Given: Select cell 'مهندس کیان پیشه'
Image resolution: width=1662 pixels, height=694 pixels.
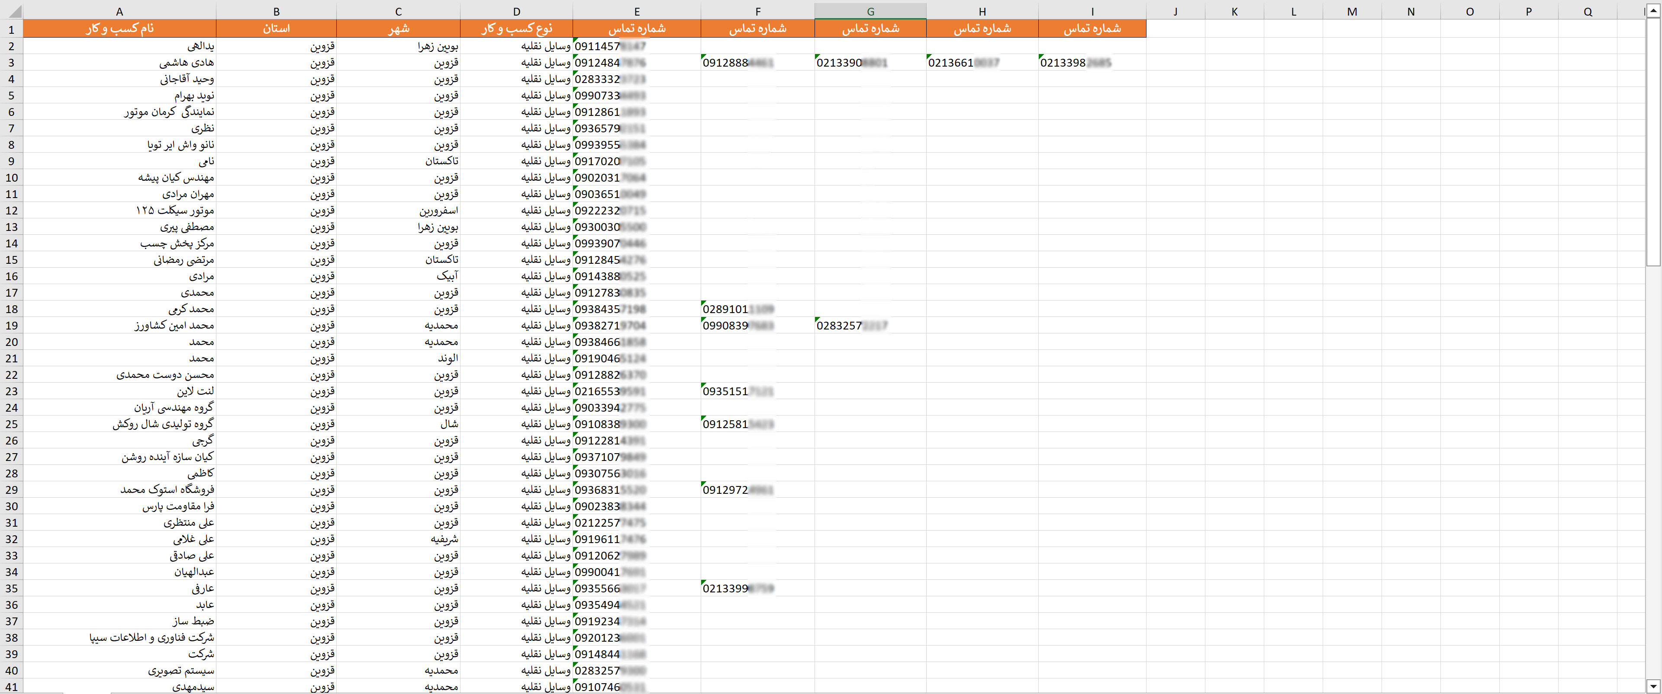Looking at the screenshot, I should [119, 177].
